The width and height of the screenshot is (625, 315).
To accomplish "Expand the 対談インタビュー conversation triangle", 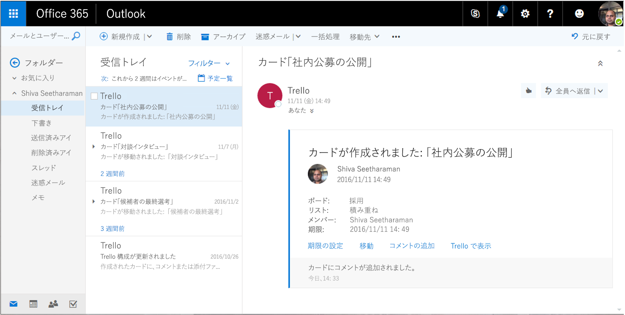I will click(94, 147).
